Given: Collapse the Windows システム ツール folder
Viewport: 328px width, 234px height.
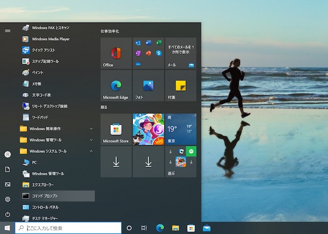Looking at the screenshot, I should (x=56, y=151).
